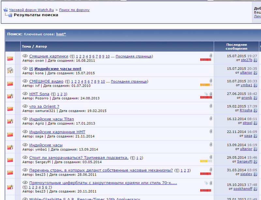Click checkmark icon before Индийские часы nmt
261x200 pixels.
click(31, 69)
